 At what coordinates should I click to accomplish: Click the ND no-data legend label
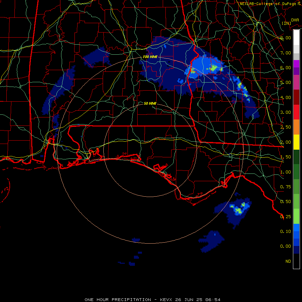[288, 261]
